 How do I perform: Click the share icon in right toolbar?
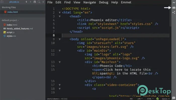coord(174,12)
